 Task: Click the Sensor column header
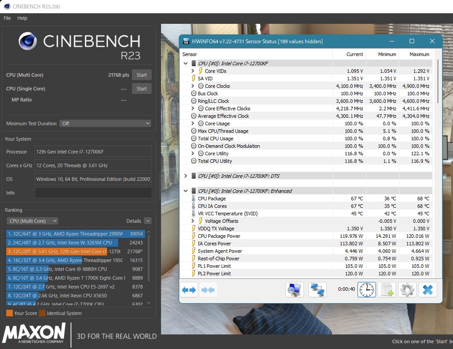point(189,54)
